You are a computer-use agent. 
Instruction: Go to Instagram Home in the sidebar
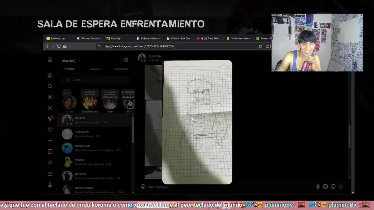(50, 76)
